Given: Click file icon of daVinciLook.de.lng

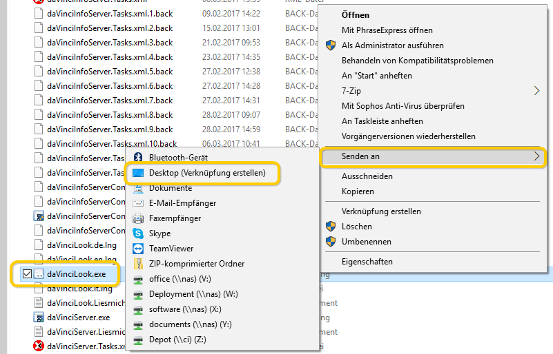Looking at the screenshot, I should click(39, 245).
